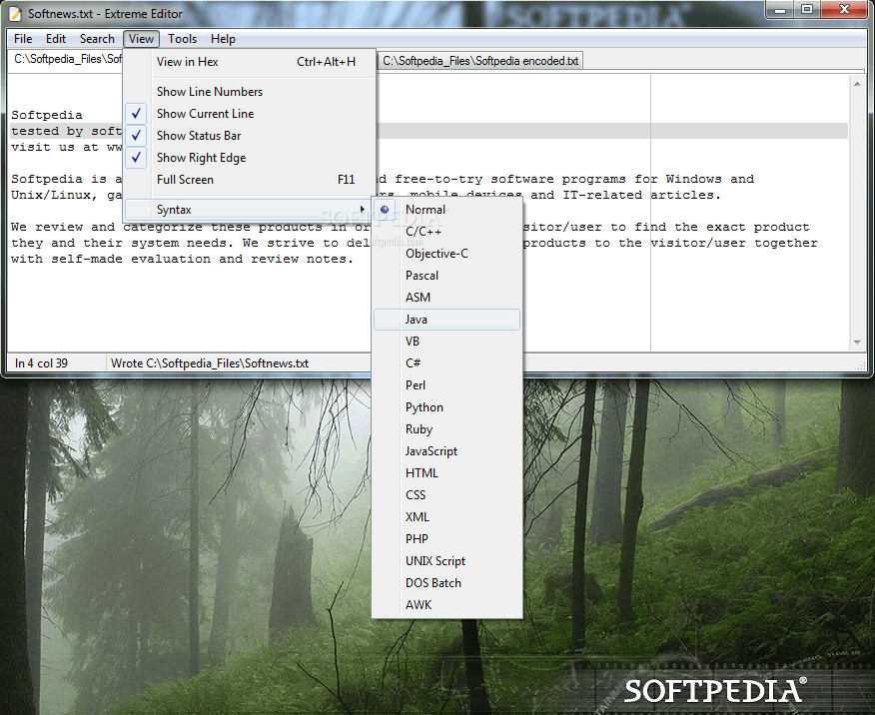Select ASM syntax highlighting
This screenshot has height=715, width=875.
[x=446, y=298]
